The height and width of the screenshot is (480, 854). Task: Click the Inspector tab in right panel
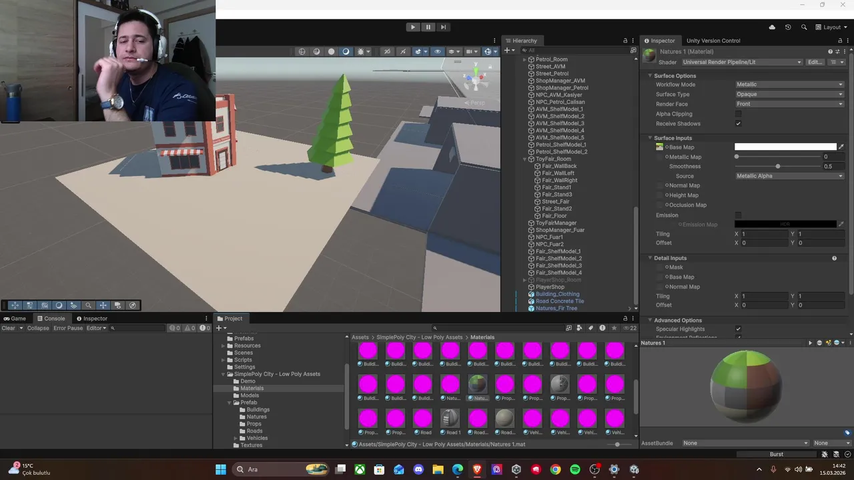coord(659,41)
